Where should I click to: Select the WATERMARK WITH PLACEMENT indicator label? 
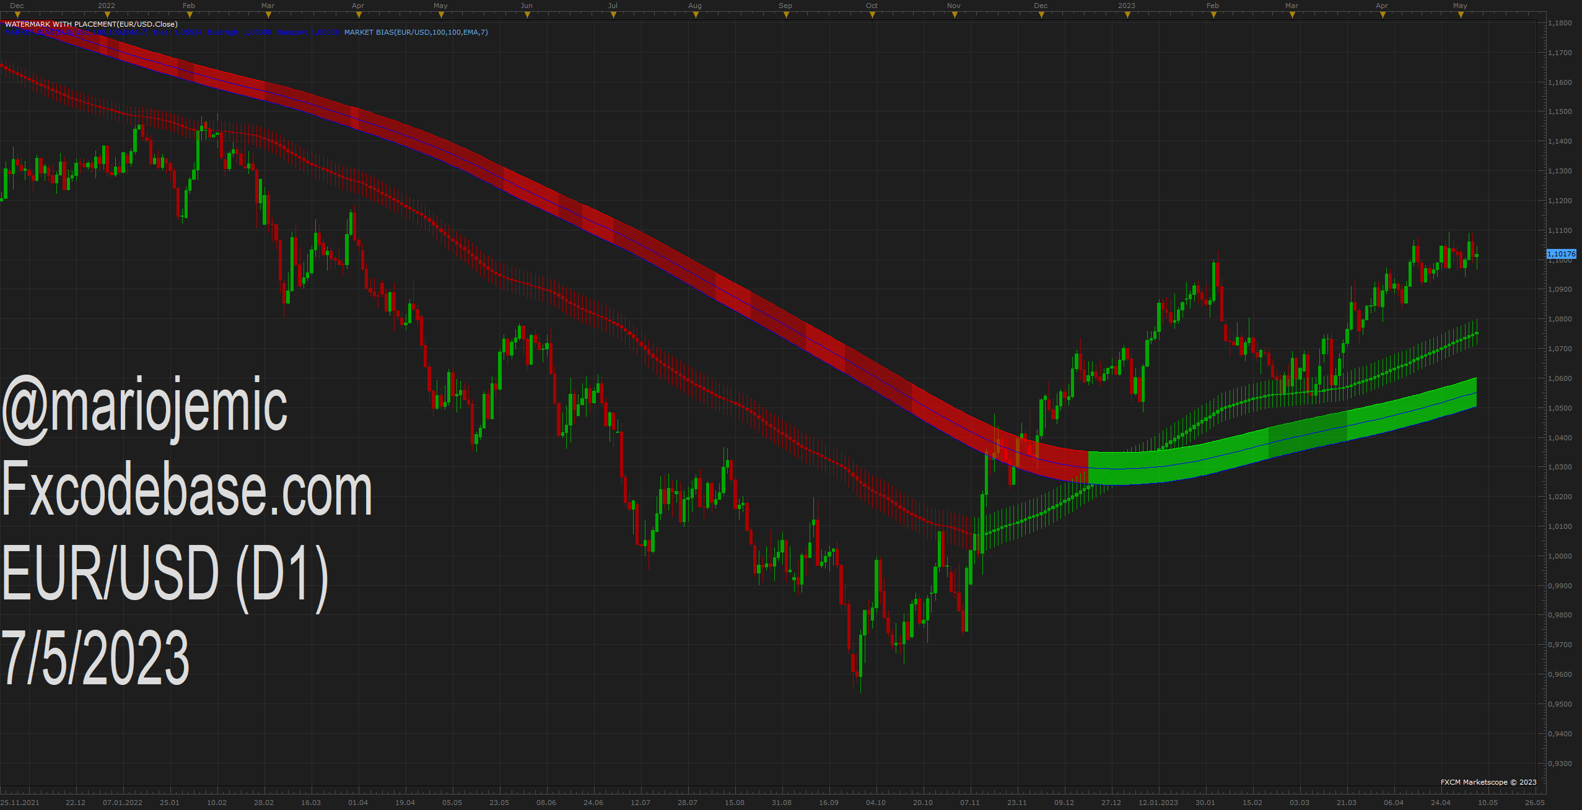91,24
